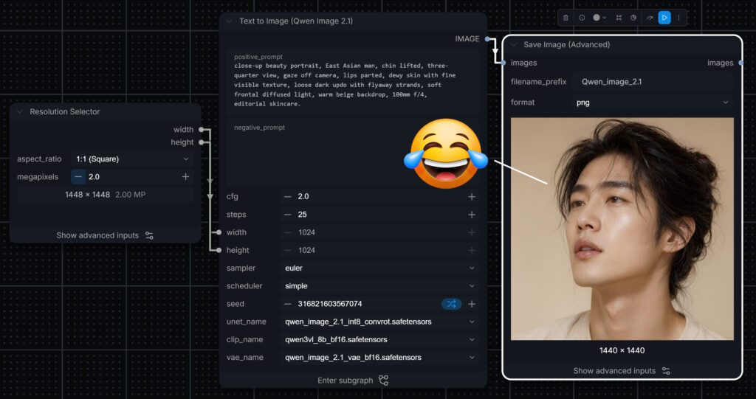This screenshot has height=399, width=756.
Task: Click into the positive_prompt text area
Action: click(x=353, y=82)
